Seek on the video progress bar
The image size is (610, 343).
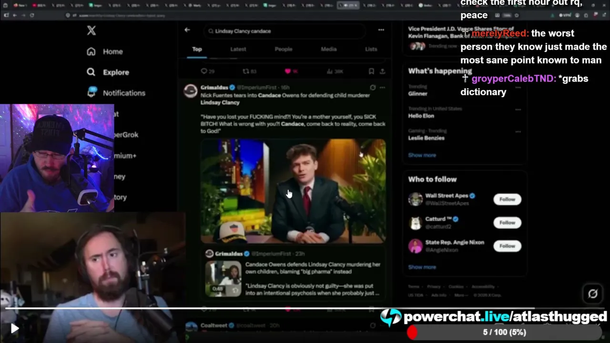coord(305,309)
